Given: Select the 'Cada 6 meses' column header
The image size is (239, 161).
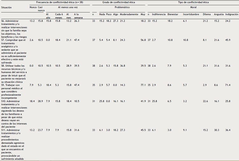Looking at the screenshot, I should 59,16.
